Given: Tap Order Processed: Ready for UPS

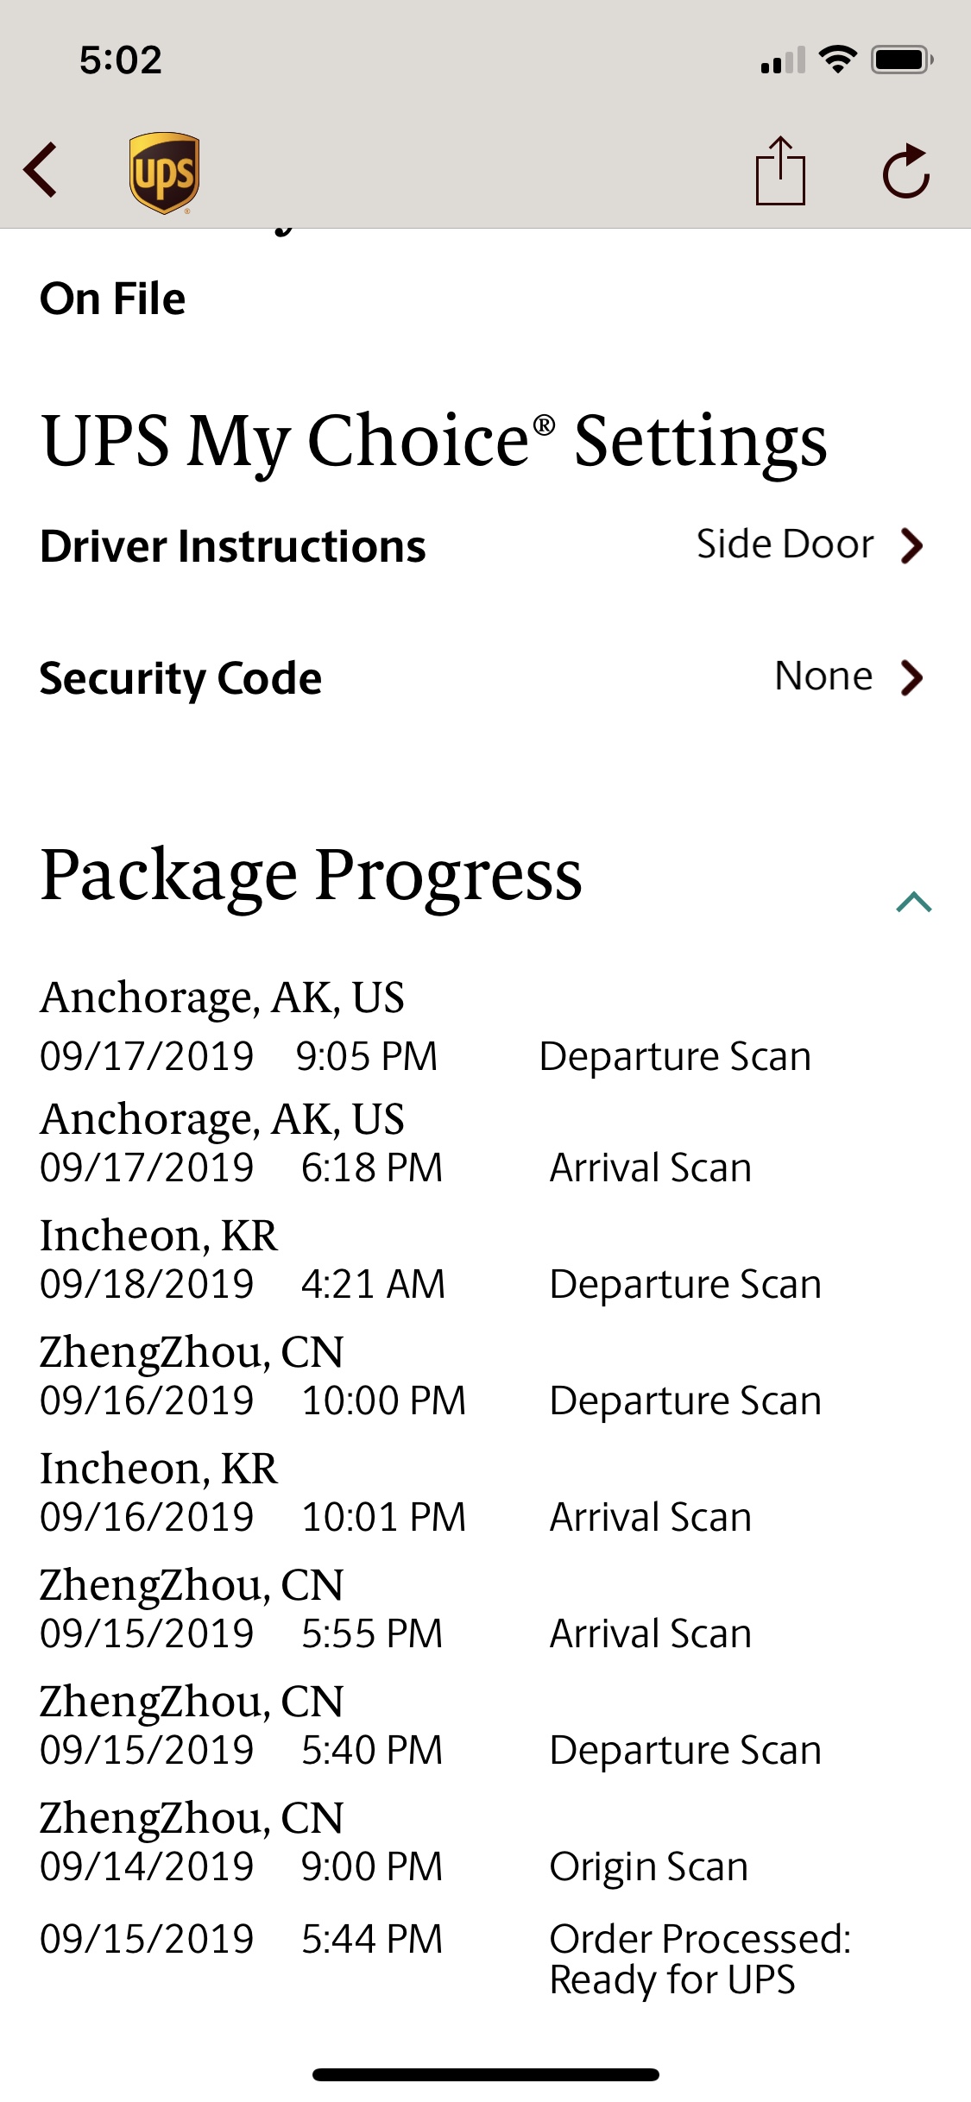Looking at the screenshot, I should pos(699,1959).
